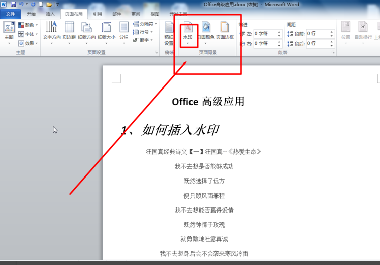Switch to the 引用 tab
Screen dimensions: 380x265
(98, 14)
